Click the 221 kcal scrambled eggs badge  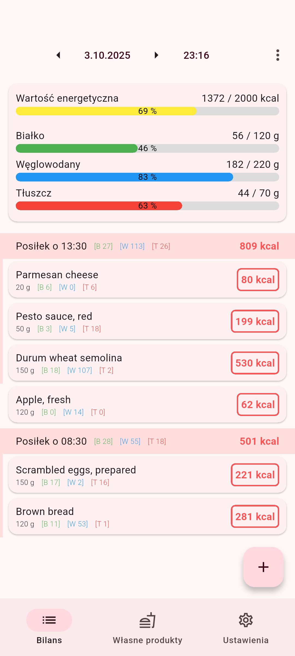255,475
